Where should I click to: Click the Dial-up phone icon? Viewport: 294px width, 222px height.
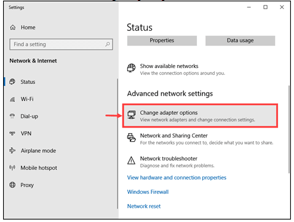[x=12, y=116]
